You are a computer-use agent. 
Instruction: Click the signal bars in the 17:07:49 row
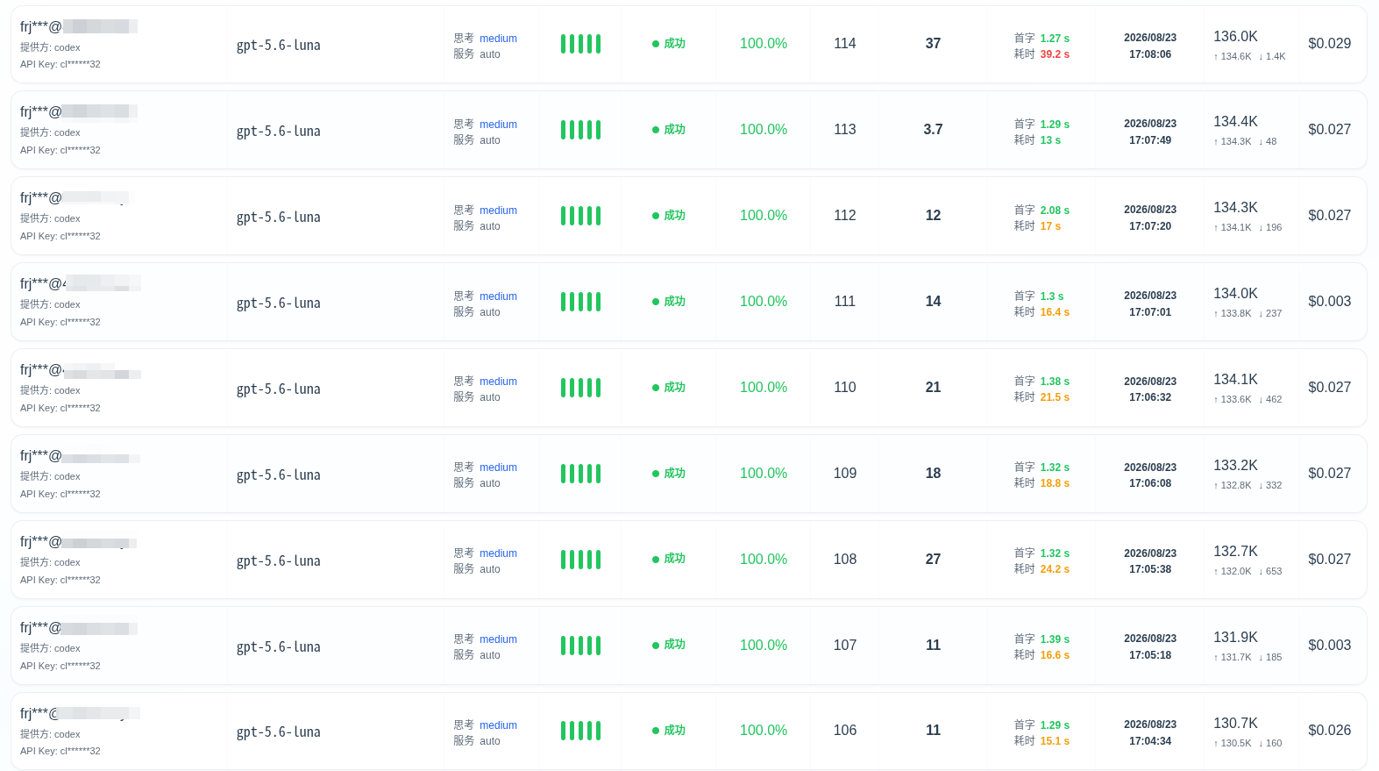pyautogui.click(x=580, y=130)
